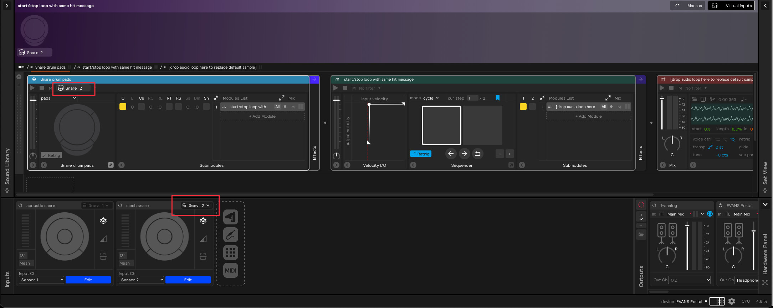Click the blue headphone icon on 1-analog
The image size is (773, 308).
[x=710, y=214]
